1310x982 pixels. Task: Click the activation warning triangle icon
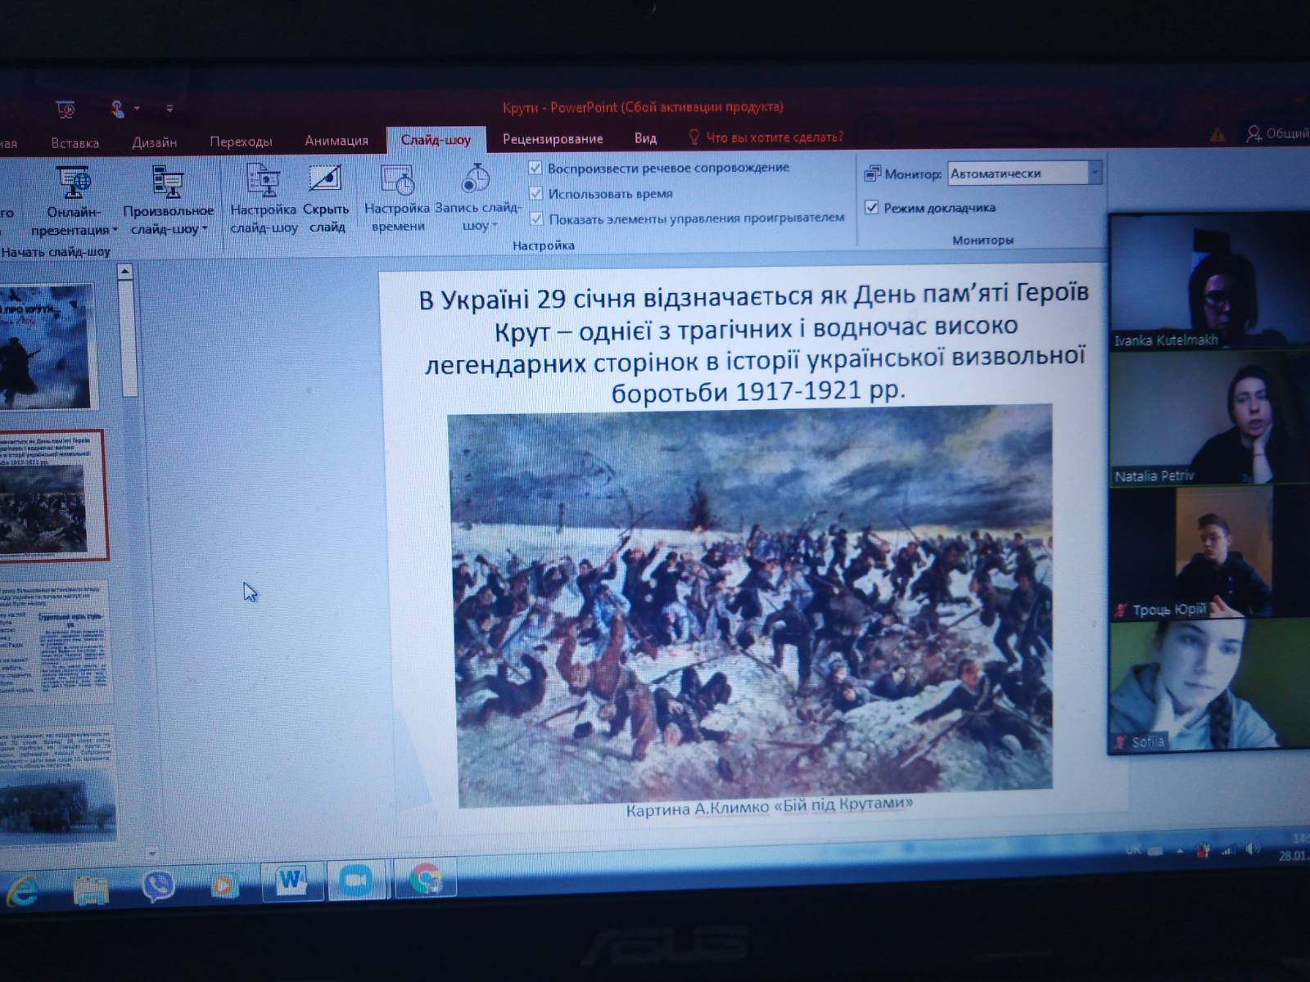(1217, 134)
